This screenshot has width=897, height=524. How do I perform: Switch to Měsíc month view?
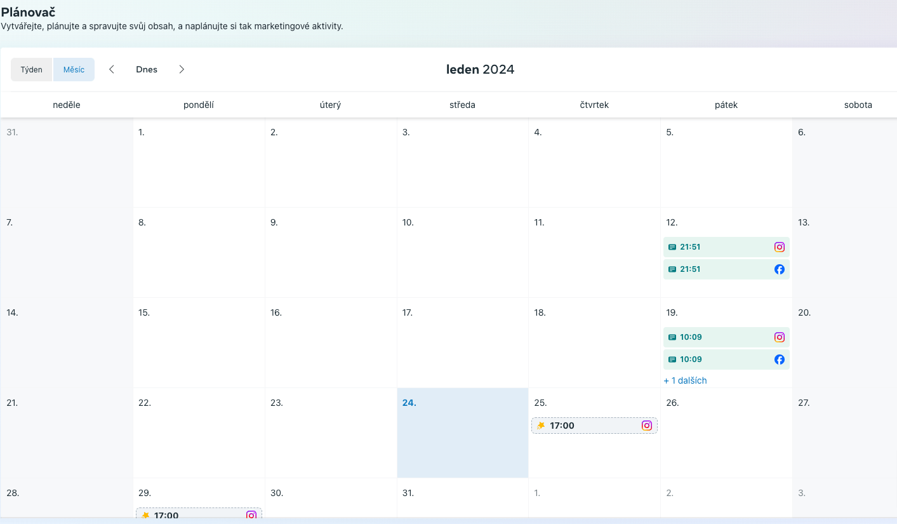click(74, 70)
